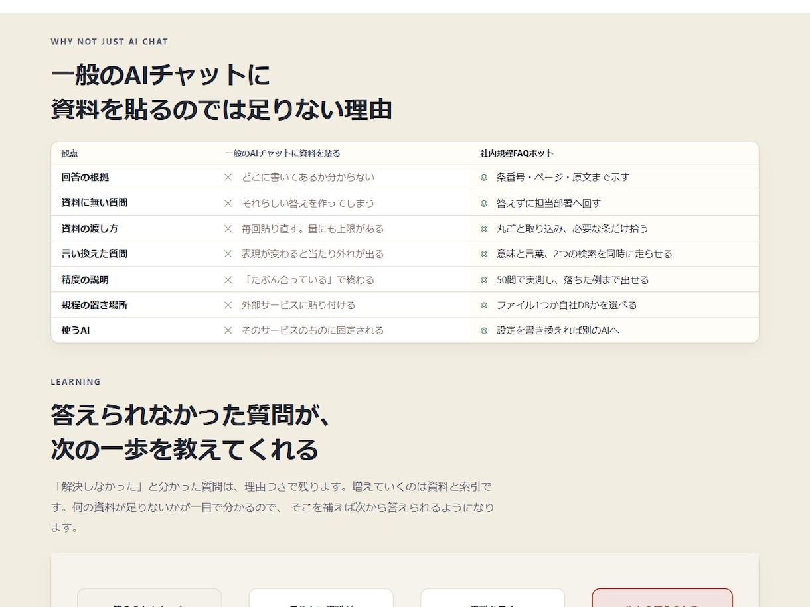Click the LEARNING section label
Viewport: 810px width, 607px height.
(x=76, y=382)
